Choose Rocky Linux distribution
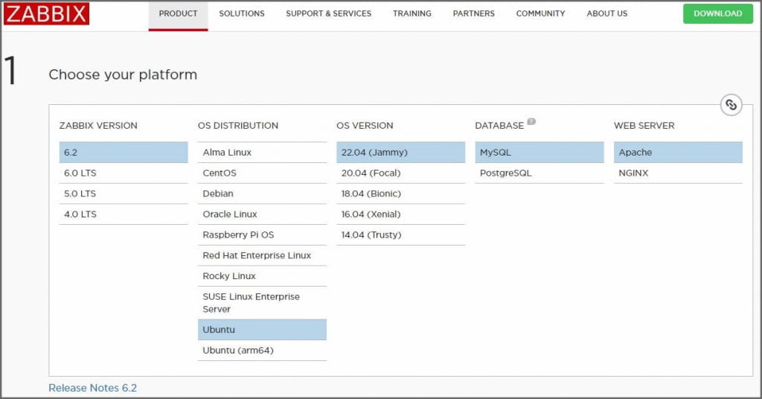The height and width of the screenshot is (399, 762). [262, 276]
